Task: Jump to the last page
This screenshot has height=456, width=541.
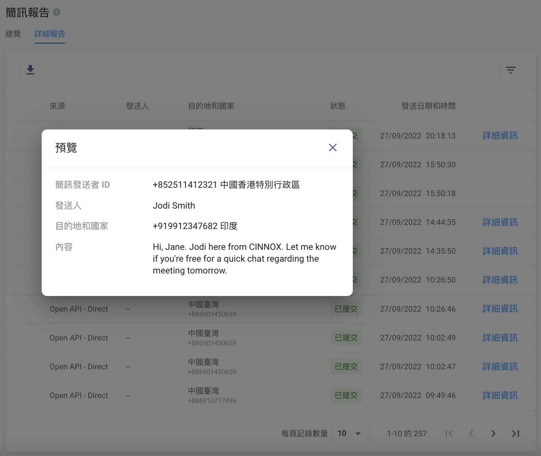Action: point(516,433)
